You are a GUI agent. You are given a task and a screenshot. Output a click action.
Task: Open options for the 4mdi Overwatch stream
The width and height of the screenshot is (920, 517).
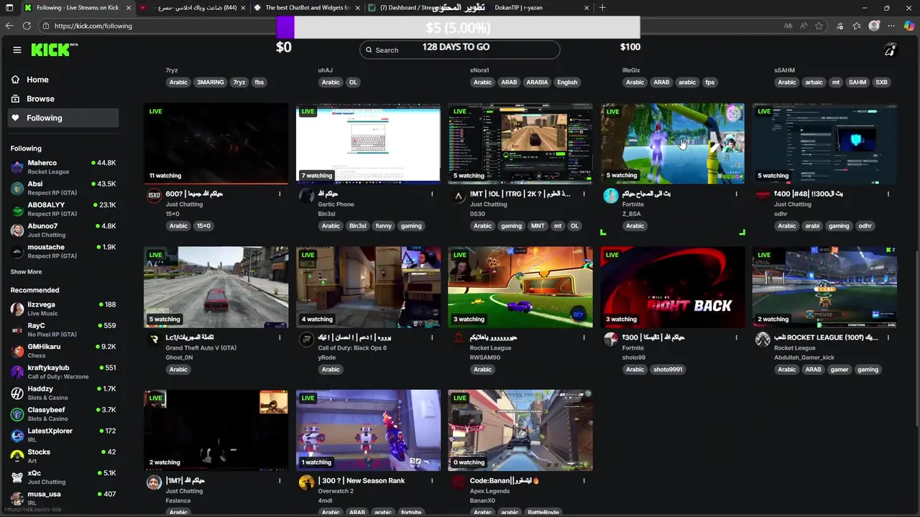tap(432, 481)
